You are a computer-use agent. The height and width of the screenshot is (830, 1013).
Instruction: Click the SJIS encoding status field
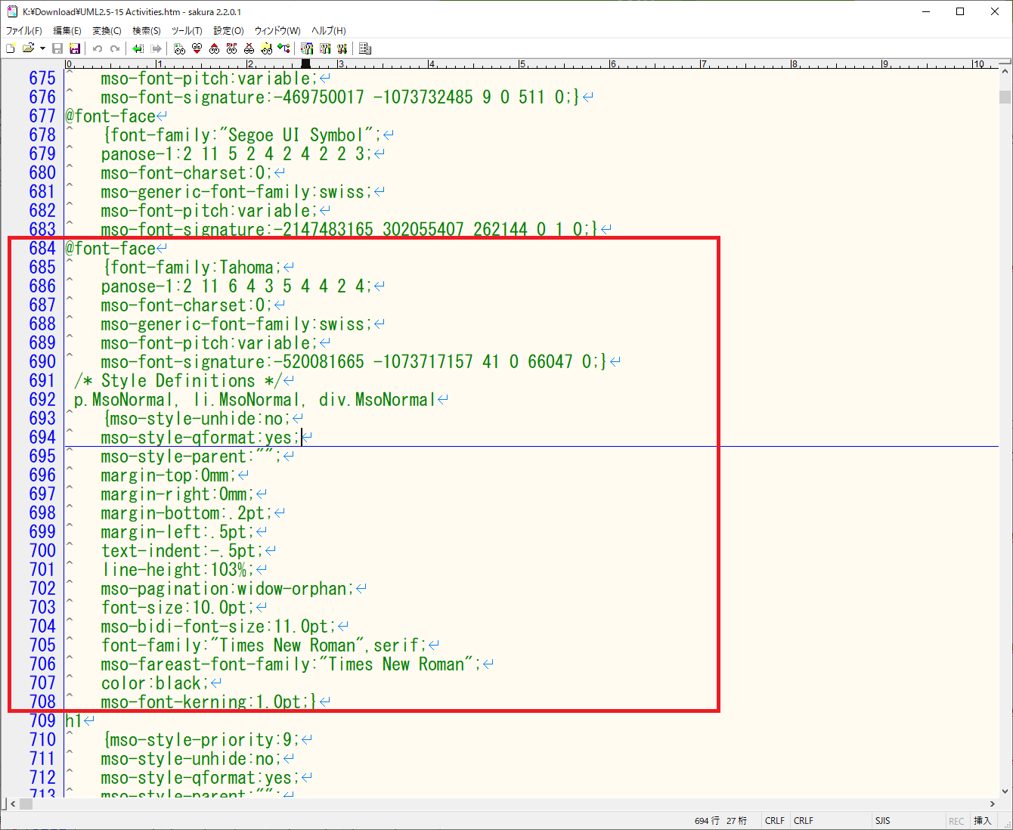click(882, 821)
